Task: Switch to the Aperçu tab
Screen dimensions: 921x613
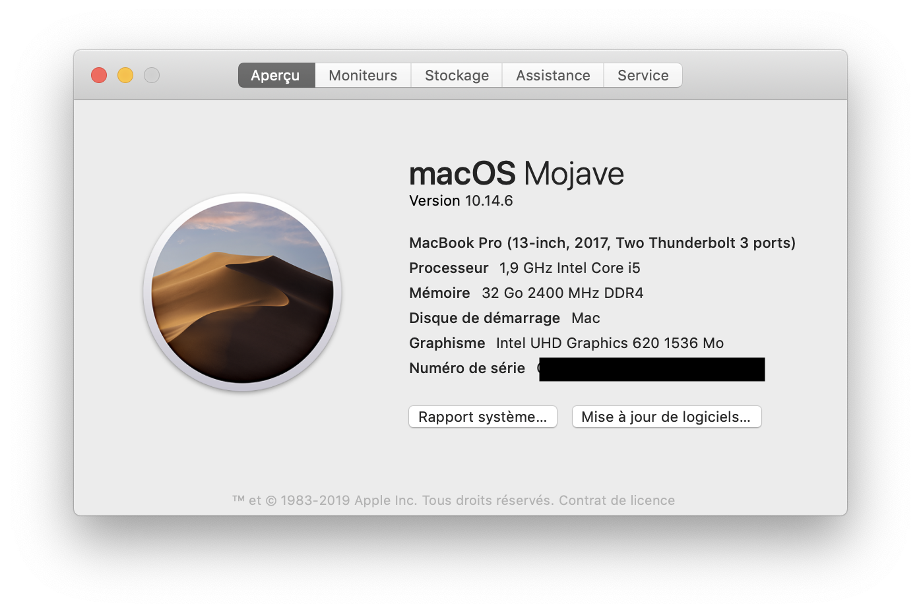Action: click(x=276, y=75)
